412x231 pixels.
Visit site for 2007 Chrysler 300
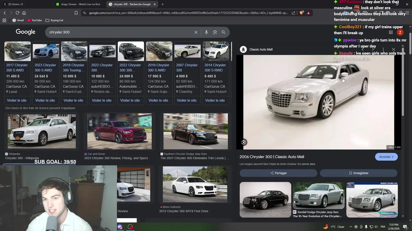tap(187, 100)
